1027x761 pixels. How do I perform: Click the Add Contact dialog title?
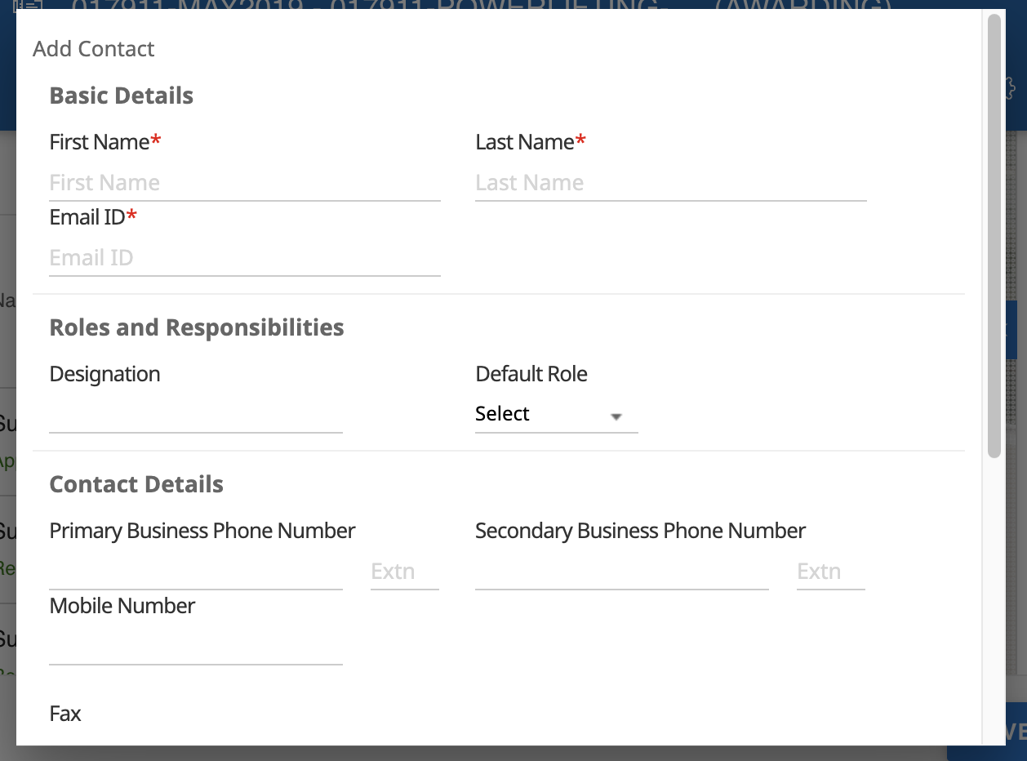(x=94, y=49)
